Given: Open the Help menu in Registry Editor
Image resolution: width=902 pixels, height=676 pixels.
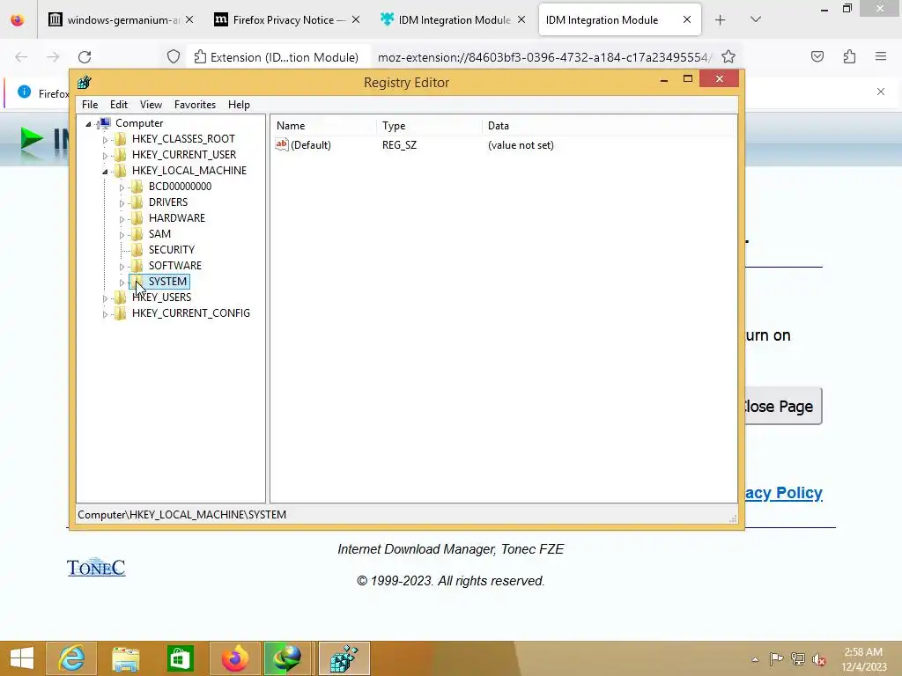Looking at the screenshot, I should 239,105.
